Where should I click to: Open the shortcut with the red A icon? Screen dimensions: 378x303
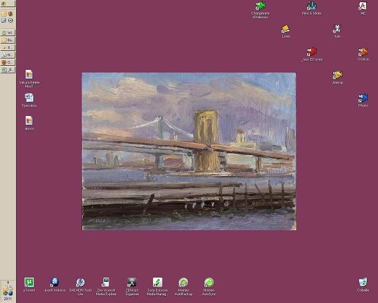click(x=363, y=8)
